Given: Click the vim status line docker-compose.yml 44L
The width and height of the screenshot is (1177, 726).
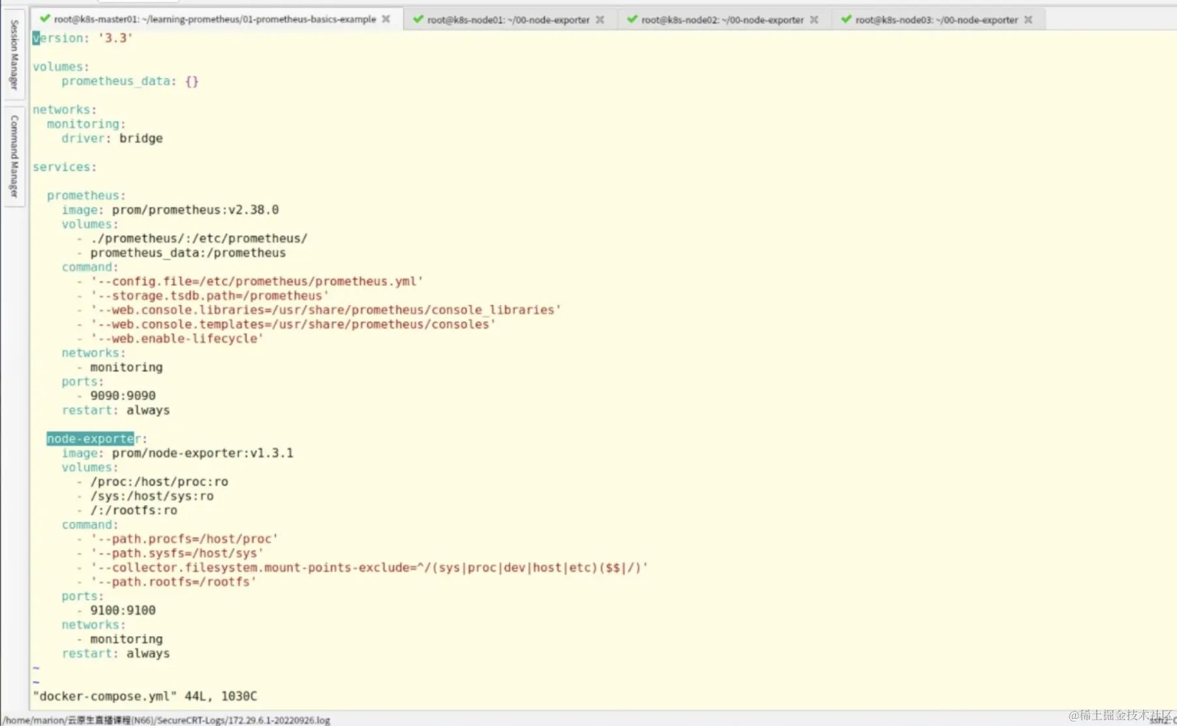Looking at the screenshot, I should (145, 696).
